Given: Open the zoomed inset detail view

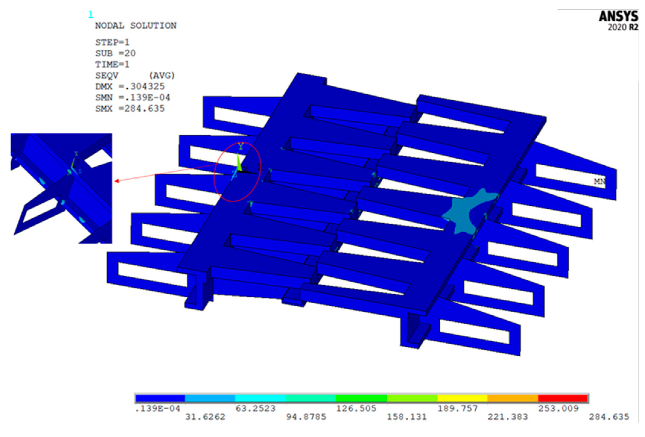Looking at the screenshot, I should click(x=61, y=188).
